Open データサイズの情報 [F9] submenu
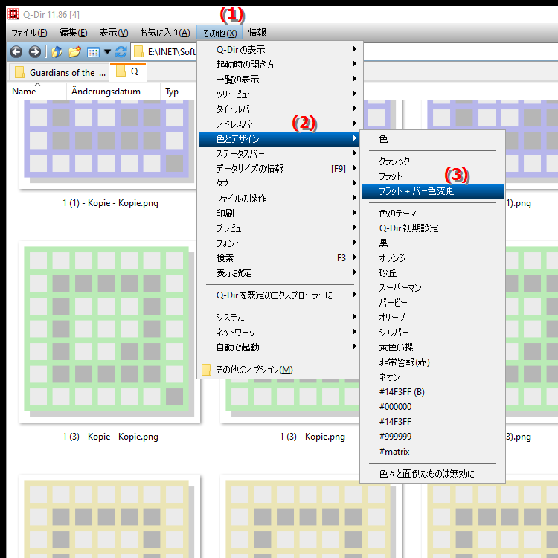This screenshot has height=558, width=558. (x=279, y=169)
